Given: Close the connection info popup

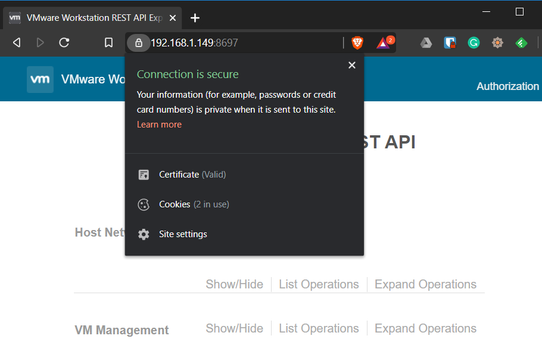Looking at the screenshot, I should coord(352,65).
